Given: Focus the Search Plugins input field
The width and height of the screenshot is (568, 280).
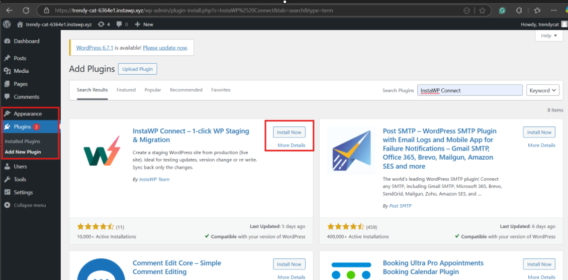Looking at the screenshot, I should (x=470, y=90).
